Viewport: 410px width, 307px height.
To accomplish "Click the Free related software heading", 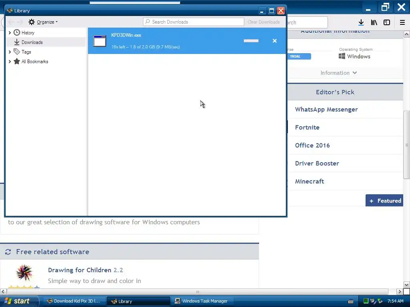I will pos(52,252).
